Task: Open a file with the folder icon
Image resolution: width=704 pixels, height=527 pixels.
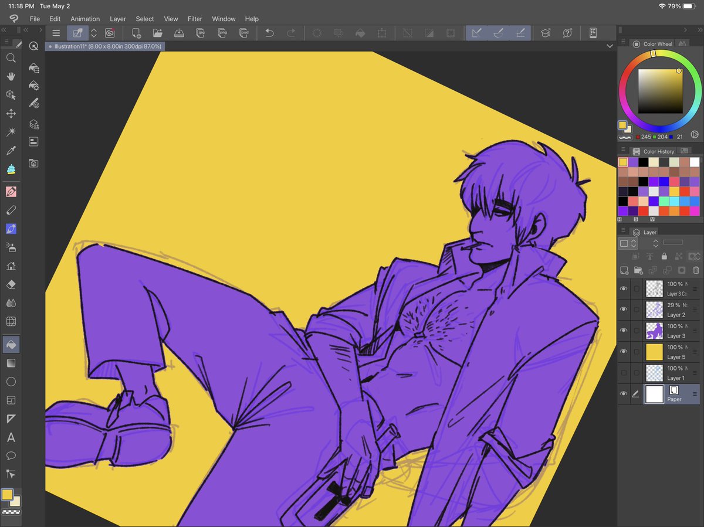Action: point(157,33)
